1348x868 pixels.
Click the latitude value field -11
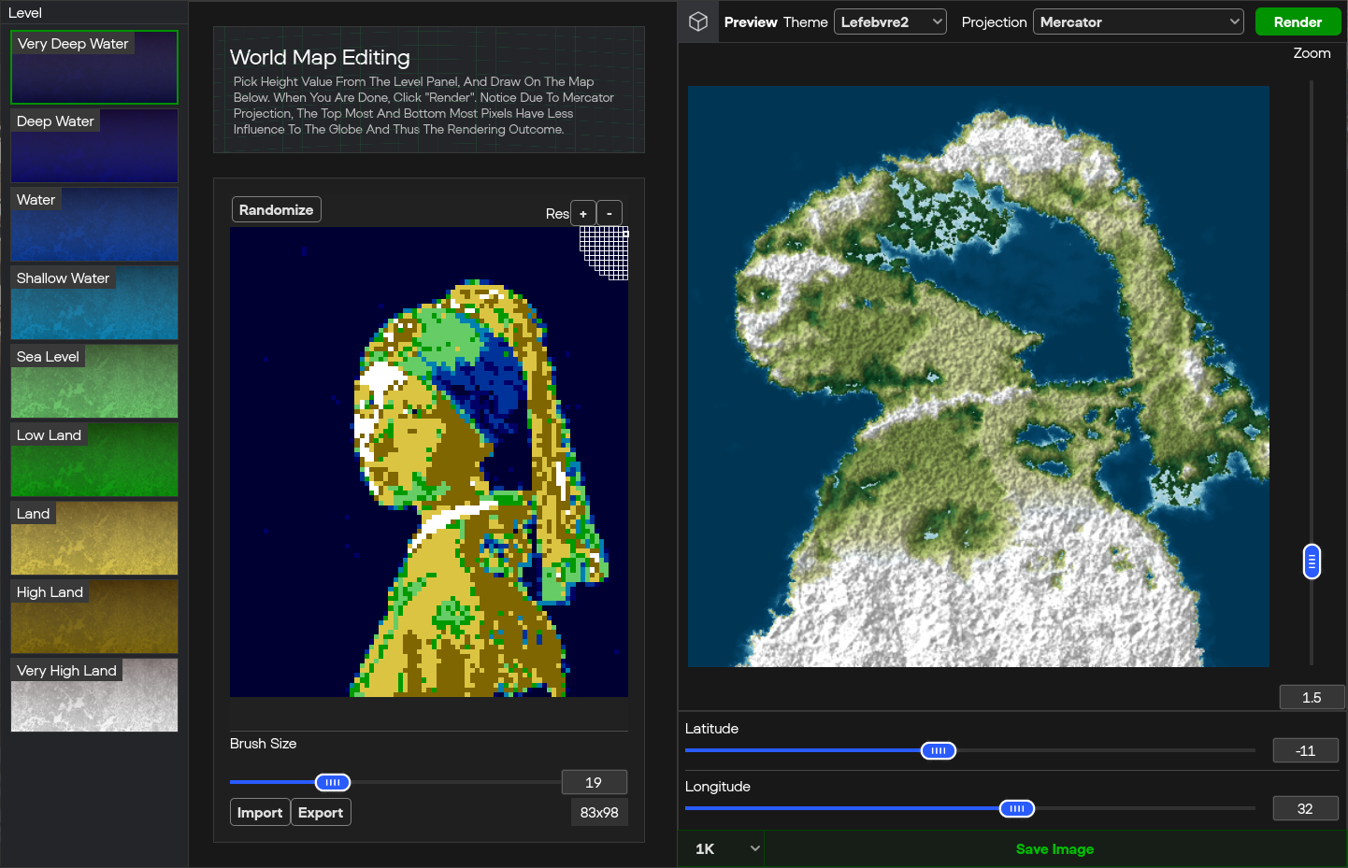1306,750
